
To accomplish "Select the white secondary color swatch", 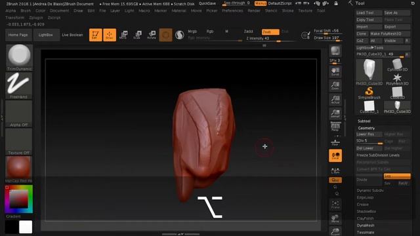I will click(x=26, y=227).
